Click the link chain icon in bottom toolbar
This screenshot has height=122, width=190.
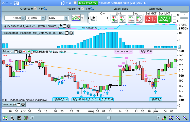point(12,118)
